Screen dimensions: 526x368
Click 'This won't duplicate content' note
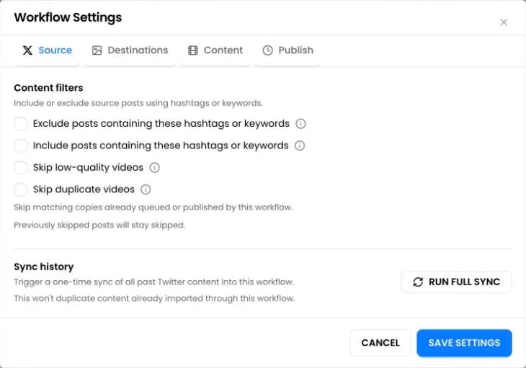(154, 298)
